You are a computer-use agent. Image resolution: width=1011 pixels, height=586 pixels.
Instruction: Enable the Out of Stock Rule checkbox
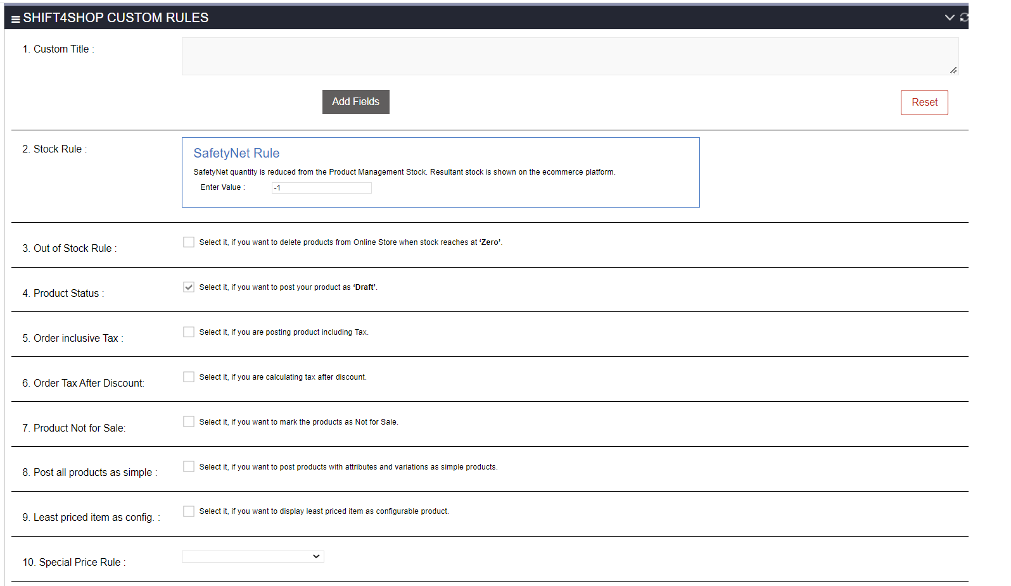(x=189, y=242)
